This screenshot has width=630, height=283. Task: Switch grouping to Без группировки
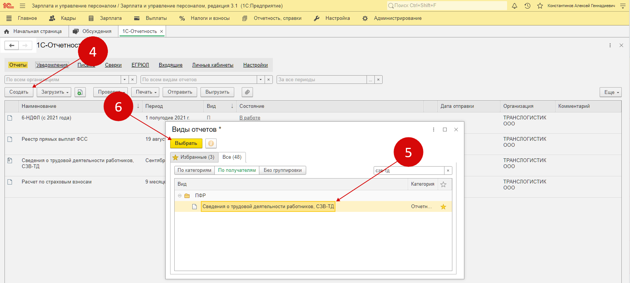pyautogui.click(x=283, y=170)
